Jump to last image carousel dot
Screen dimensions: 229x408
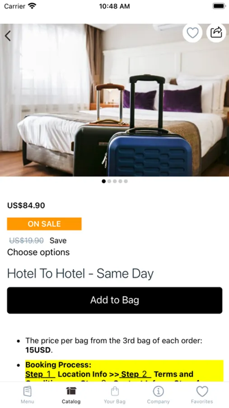(x=126, y=181)
